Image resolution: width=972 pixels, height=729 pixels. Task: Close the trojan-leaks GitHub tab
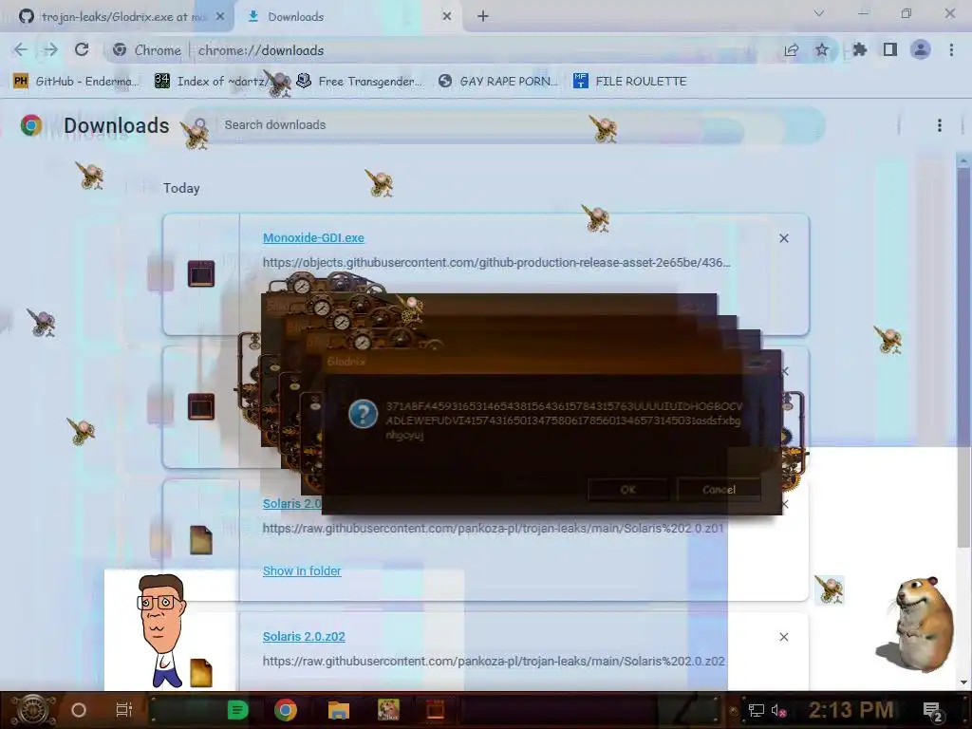pyautogui.click(x=220, y=17)
